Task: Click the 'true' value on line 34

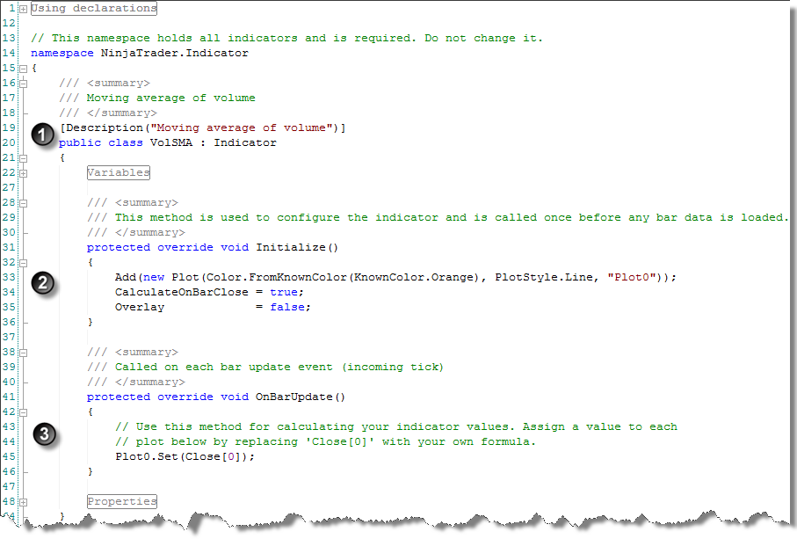Action: 284,293
